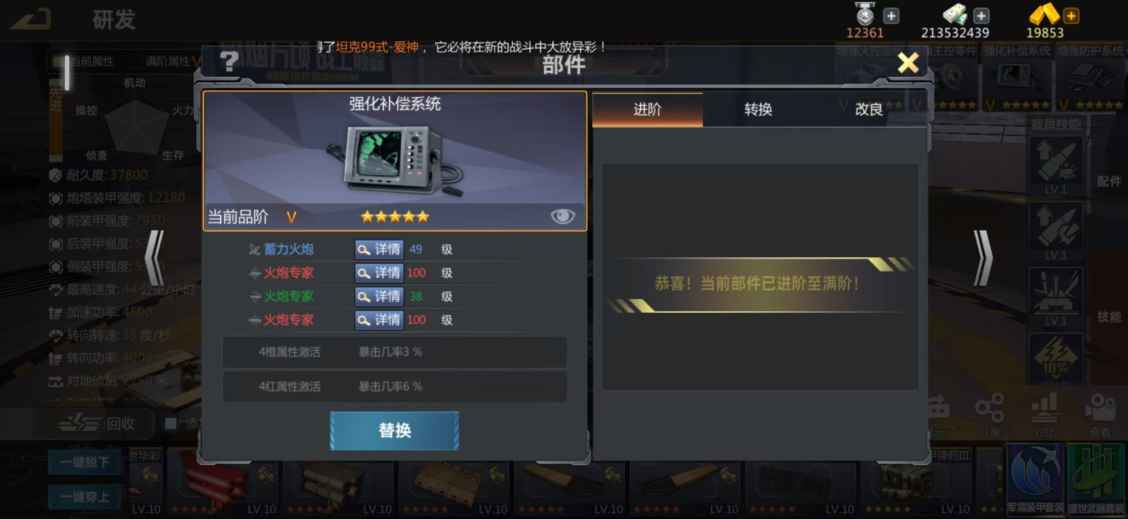This screenshot has height=519, width=1128.
Task: Click the 一键脱下 button
Action: tap(84, 462)
